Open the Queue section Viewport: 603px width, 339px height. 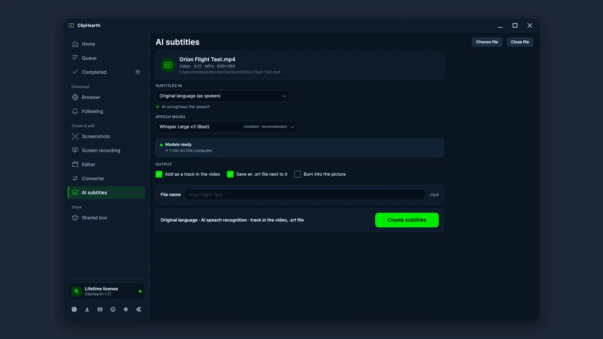106,58
